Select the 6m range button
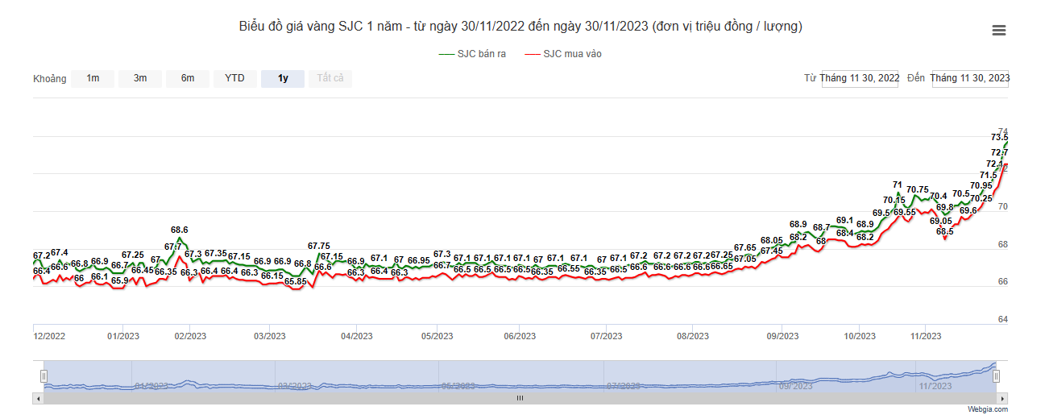 pyautogui.click(x=188, y=78)
